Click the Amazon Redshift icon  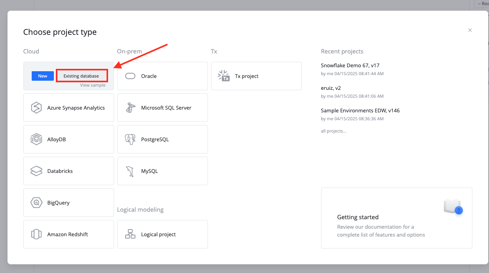36,234
